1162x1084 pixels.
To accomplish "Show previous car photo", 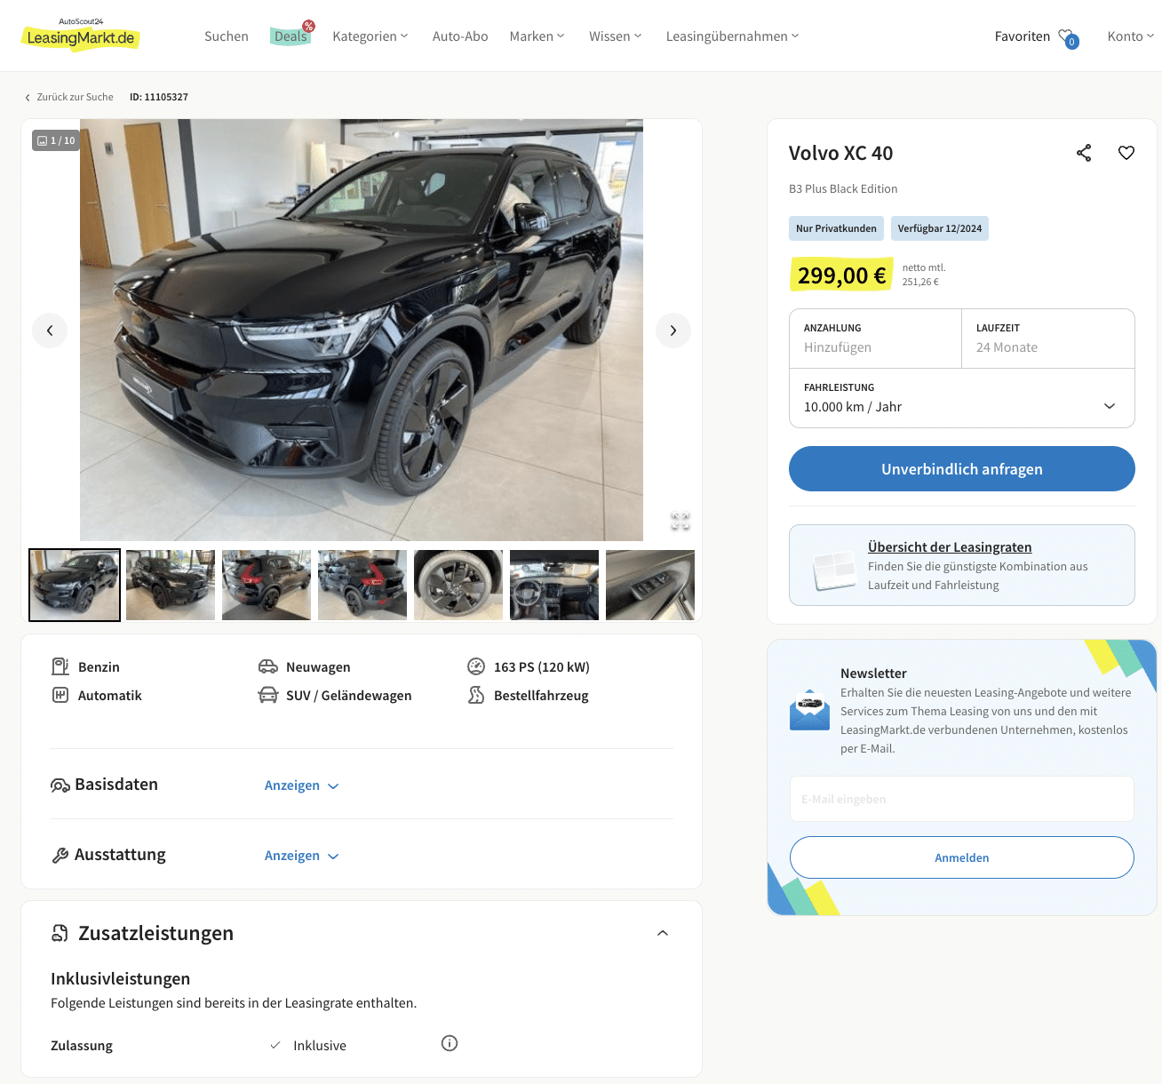I will click(x=50, y=331).
